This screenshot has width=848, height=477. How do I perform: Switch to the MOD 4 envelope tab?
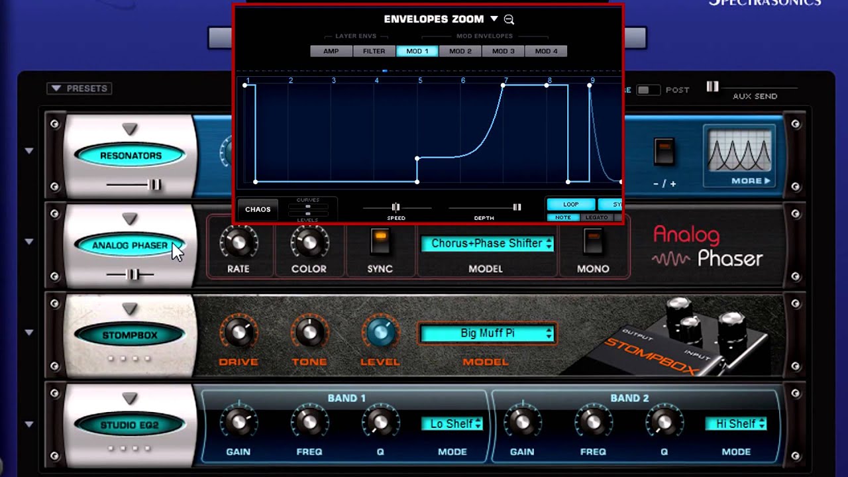[547, 51]
